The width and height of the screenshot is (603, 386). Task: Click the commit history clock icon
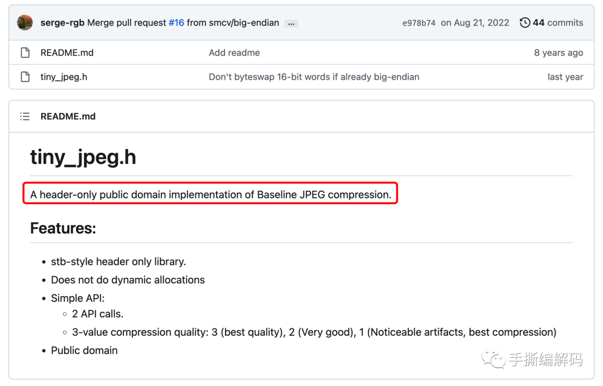coord(525,23)
